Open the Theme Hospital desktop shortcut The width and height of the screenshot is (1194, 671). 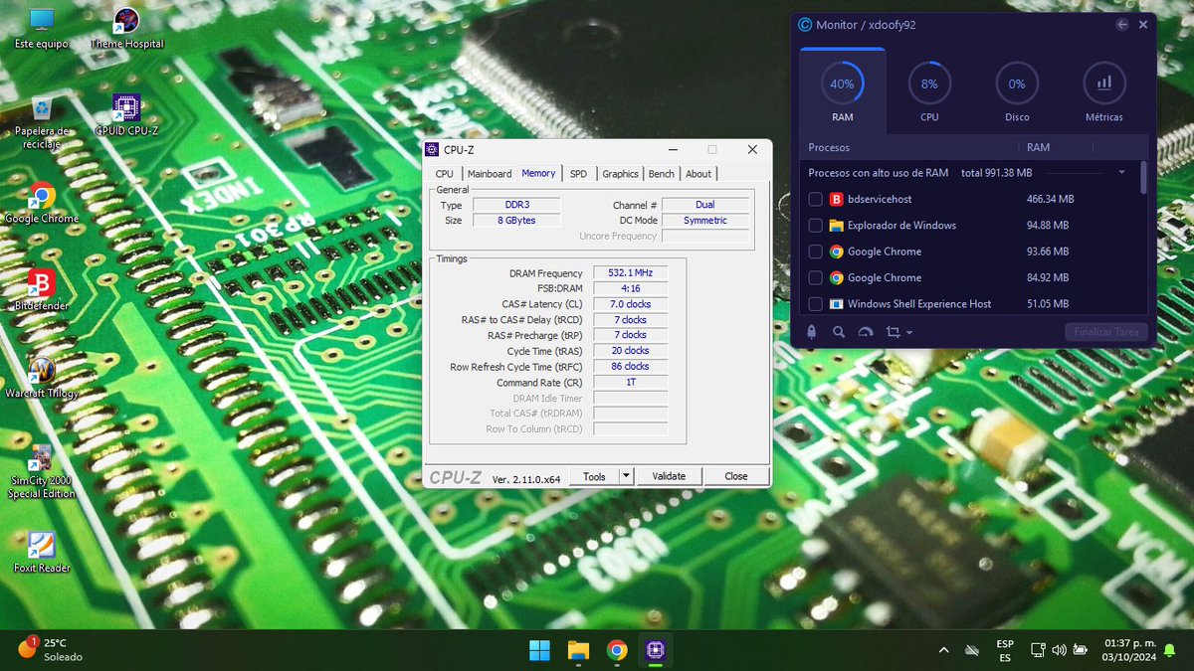pyautogui.click(x=126, y=28)
